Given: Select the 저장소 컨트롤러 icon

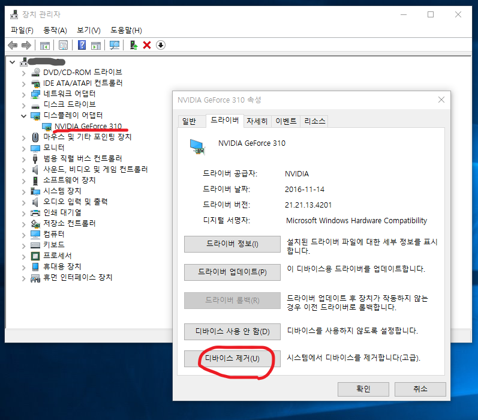Looking at the screenshot, I should (x=35, y=224).
